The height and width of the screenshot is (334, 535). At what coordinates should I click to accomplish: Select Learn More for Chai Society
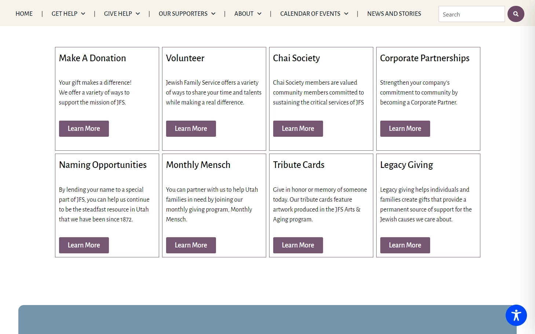298,129
